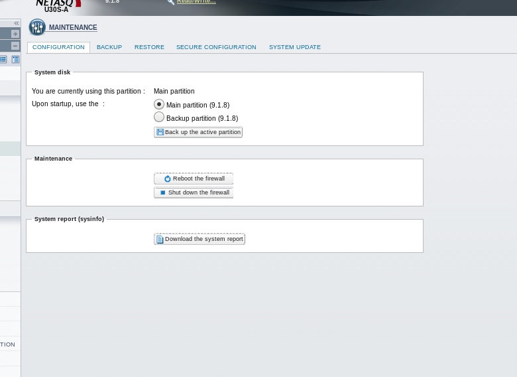The height and width of the screenshot is (377, 517).
Task: Click the wrench icon beside Read/Write
Action: pos(170,2)
